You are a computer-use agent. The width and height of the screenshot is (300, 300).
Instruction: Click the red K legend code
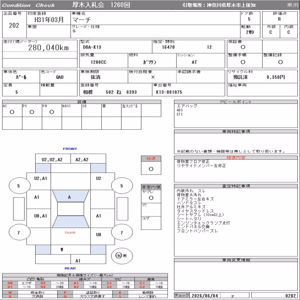coord(120,292)
